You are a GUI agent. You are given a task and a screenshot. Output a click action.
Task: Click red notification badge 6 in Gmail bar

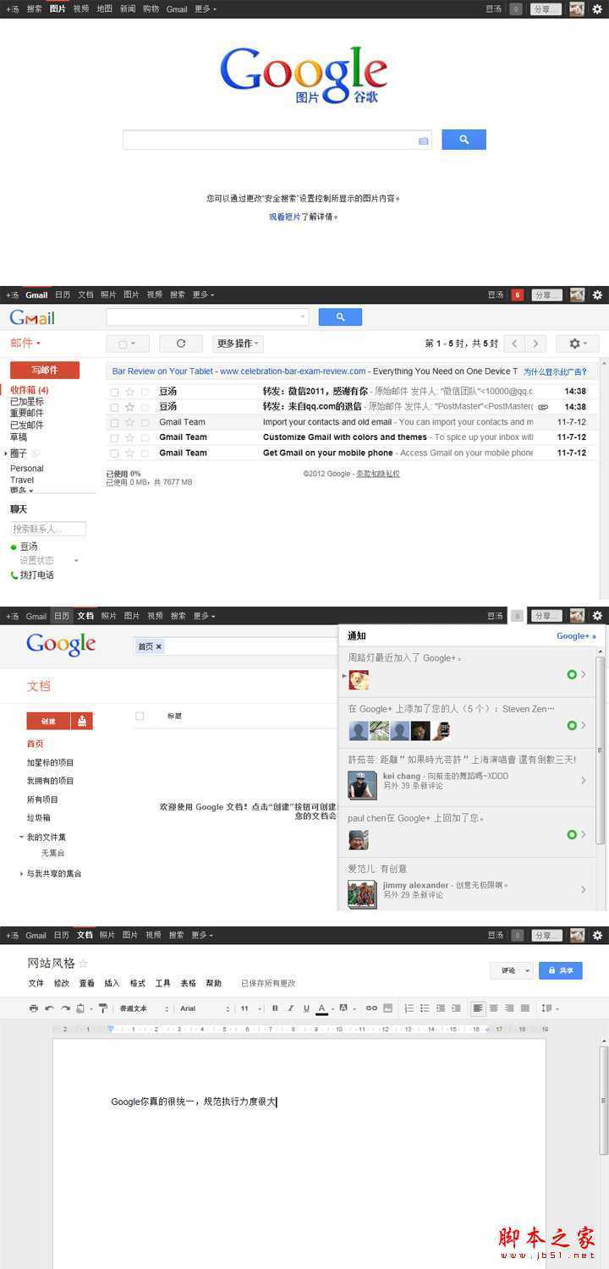[x=517, y=295]
